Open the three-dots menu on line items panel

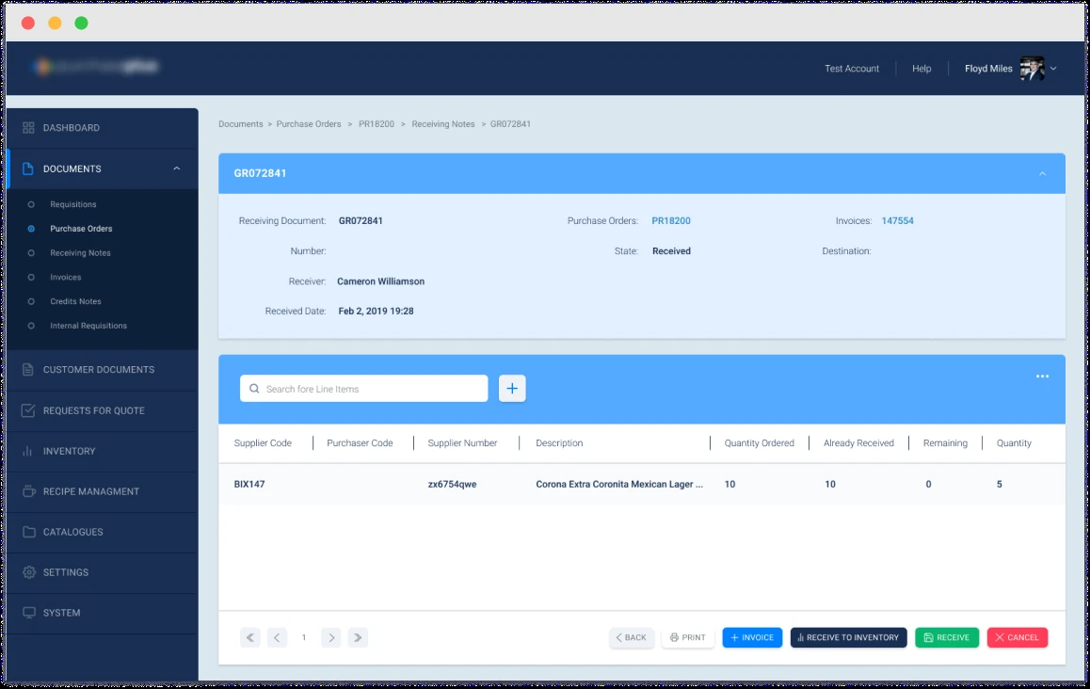click(1042, 377)
